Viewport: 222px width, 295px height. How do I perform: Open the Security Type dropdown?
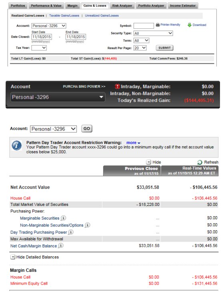[153, 33]
